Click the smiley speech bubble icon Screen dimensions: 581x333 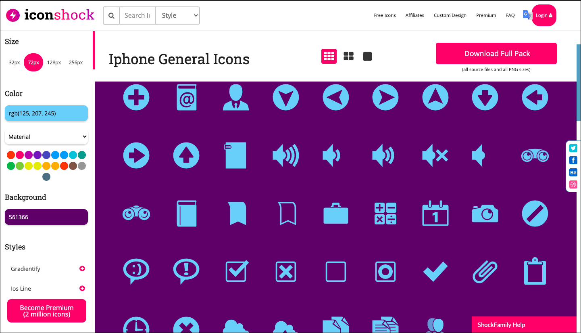pyautogui.click(x=136, y=272)
